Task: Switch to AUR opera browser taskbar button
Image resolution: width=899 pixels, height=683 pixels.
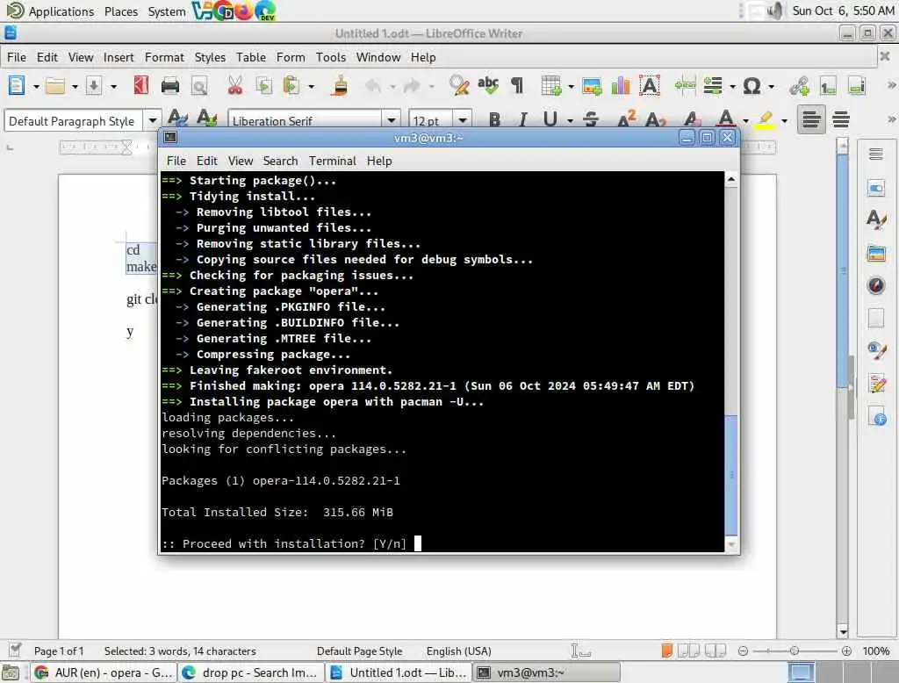Action: pos(104,672)
